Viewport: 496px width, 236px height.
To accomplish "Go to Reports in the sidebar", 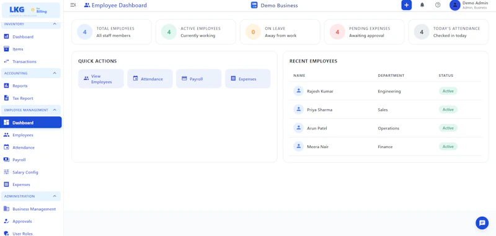I will [30, 85].
